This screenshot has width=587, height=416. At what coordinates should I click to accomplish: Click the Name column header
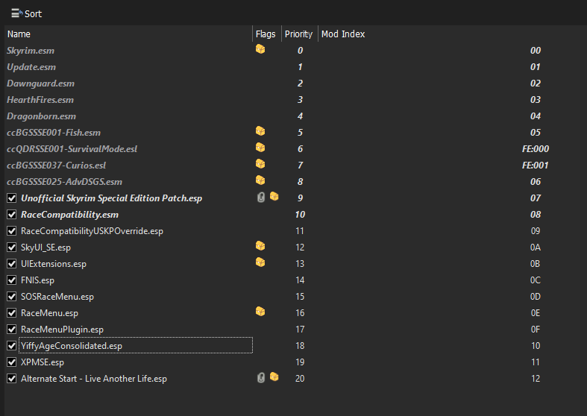click(128, 34)
